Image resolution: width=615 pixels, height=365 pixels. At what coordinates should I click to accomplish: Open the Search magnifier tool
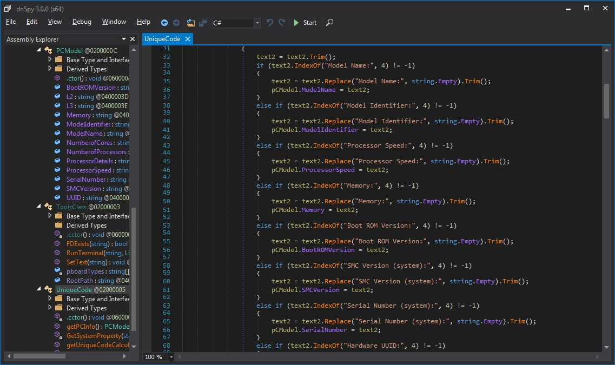(329, 23)
